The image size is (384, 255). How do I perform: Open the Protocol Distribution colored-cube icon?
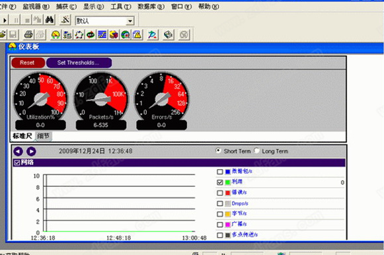click(x=114, y=35)
